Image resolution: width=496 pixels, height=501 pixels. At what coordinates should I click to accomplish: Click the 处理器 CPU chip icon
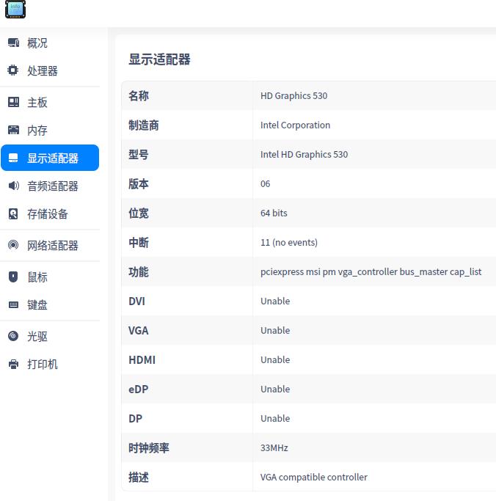(x=13, y=70)
